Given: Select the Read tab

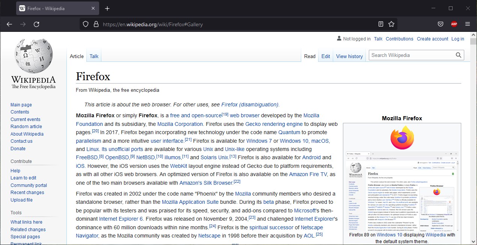Looking at the screenshot, I should tap(310, 56).
